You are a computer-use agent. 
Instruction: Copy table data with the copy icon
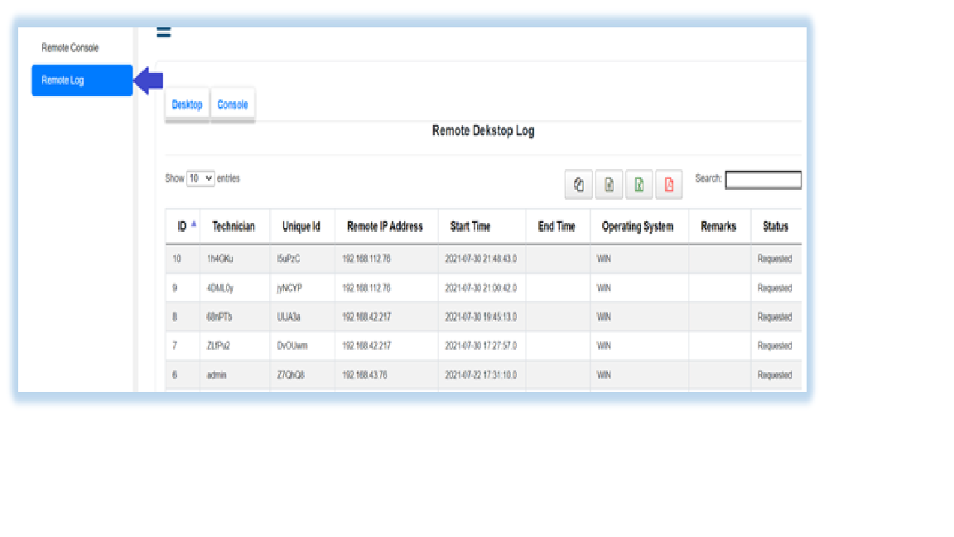579,185
